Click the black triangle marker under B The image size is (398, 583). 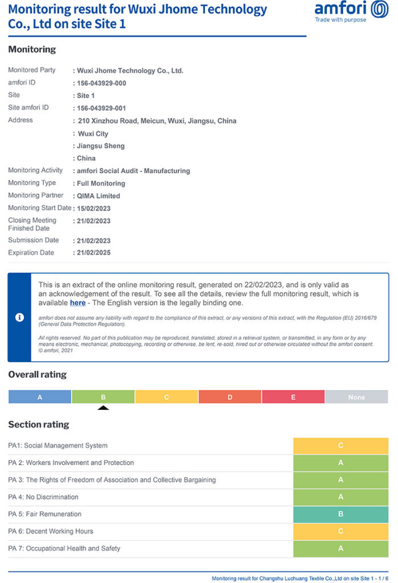103,408
